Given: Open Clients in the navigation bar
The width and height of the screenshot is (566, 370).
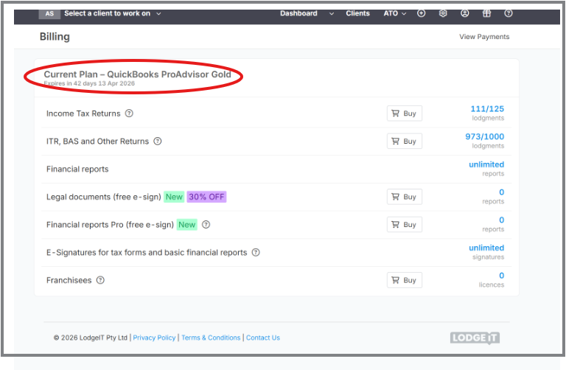Looking at the screenshot, I should point(357,13).
